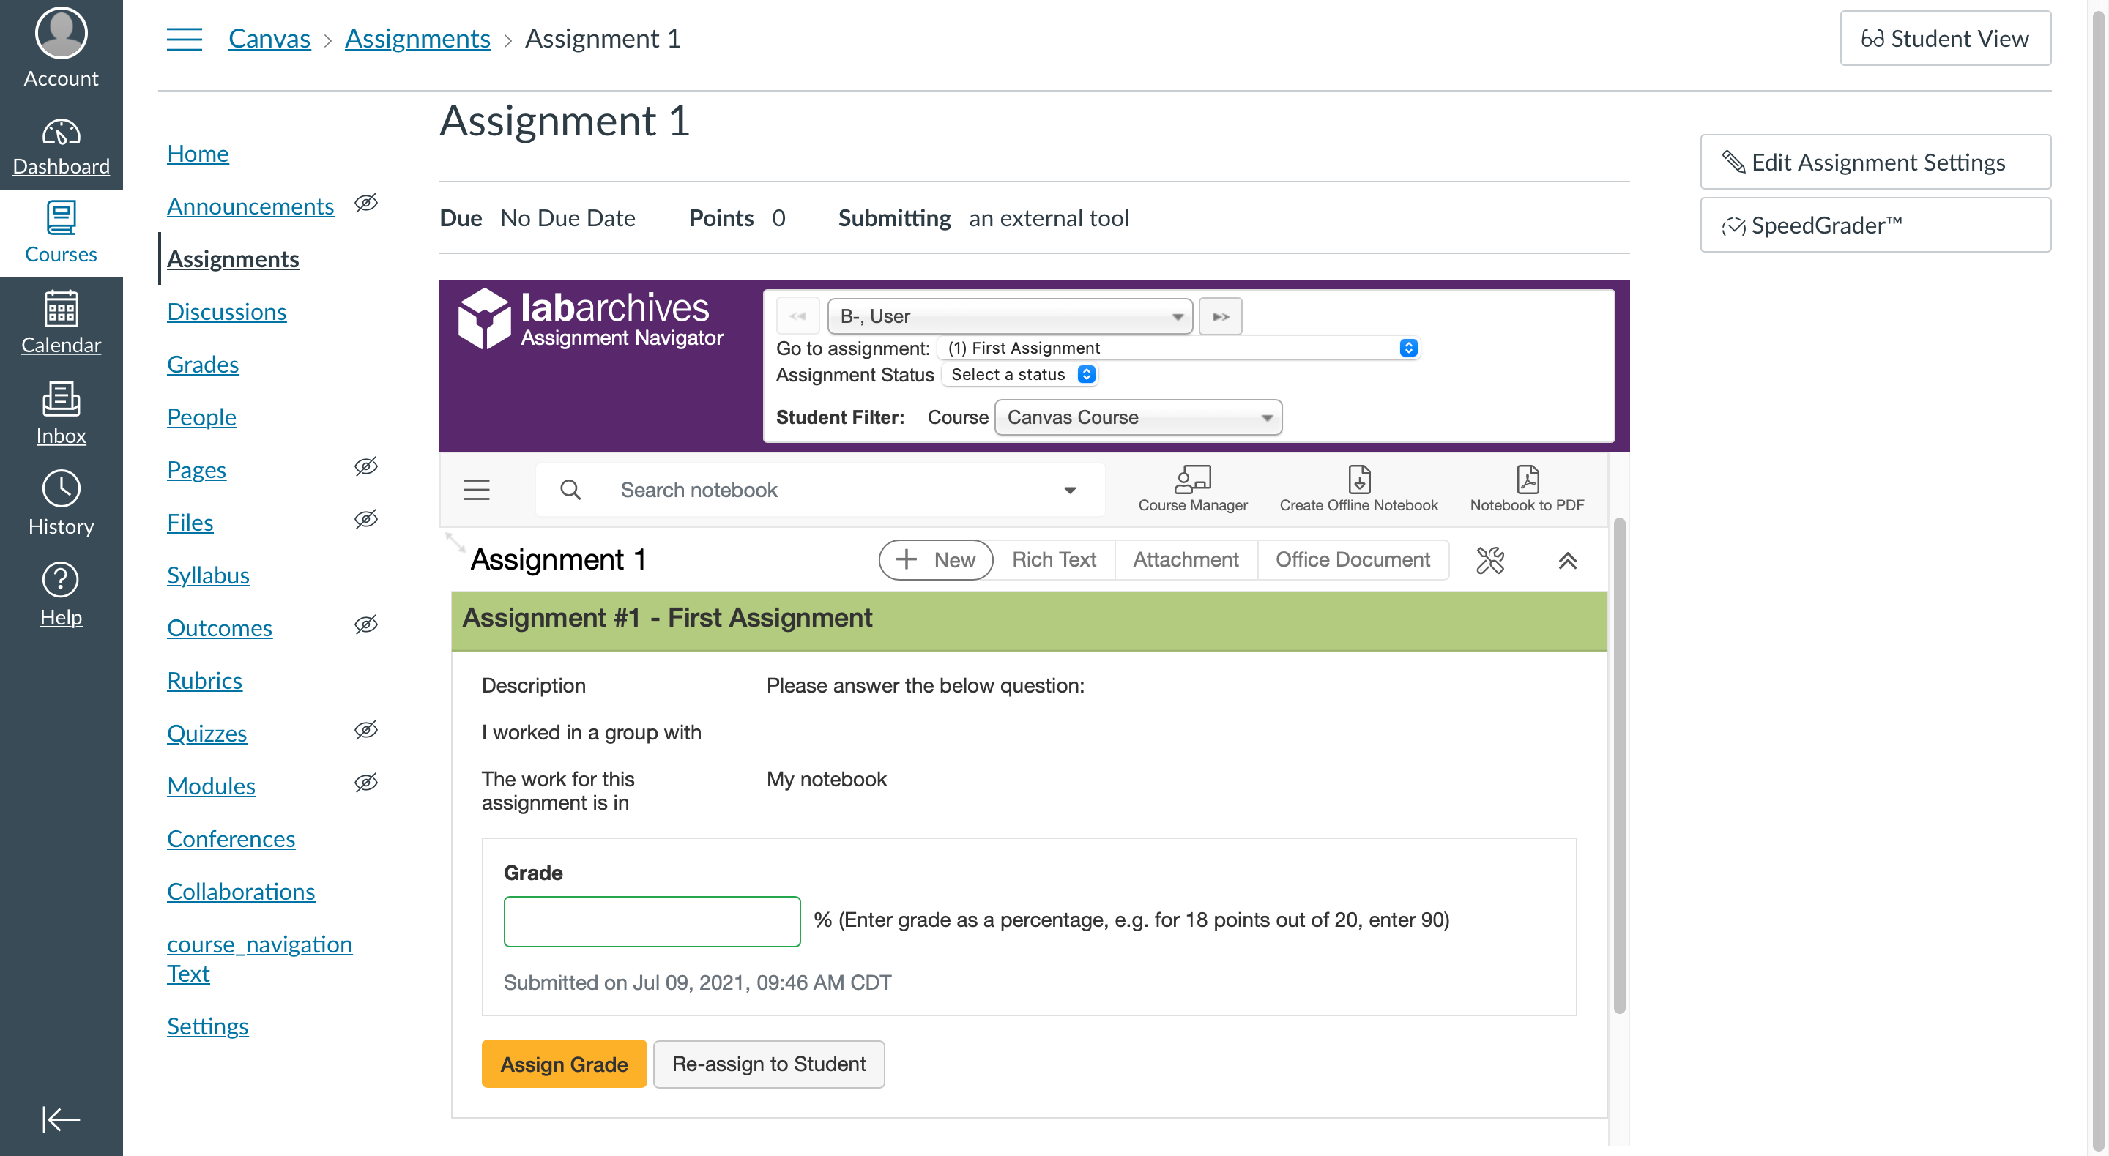This screenshot has height=1156, width=2109.
Task: Collapse the page toolbar double-chevron
Action: pyautogui.click(x=1567, y=560)
